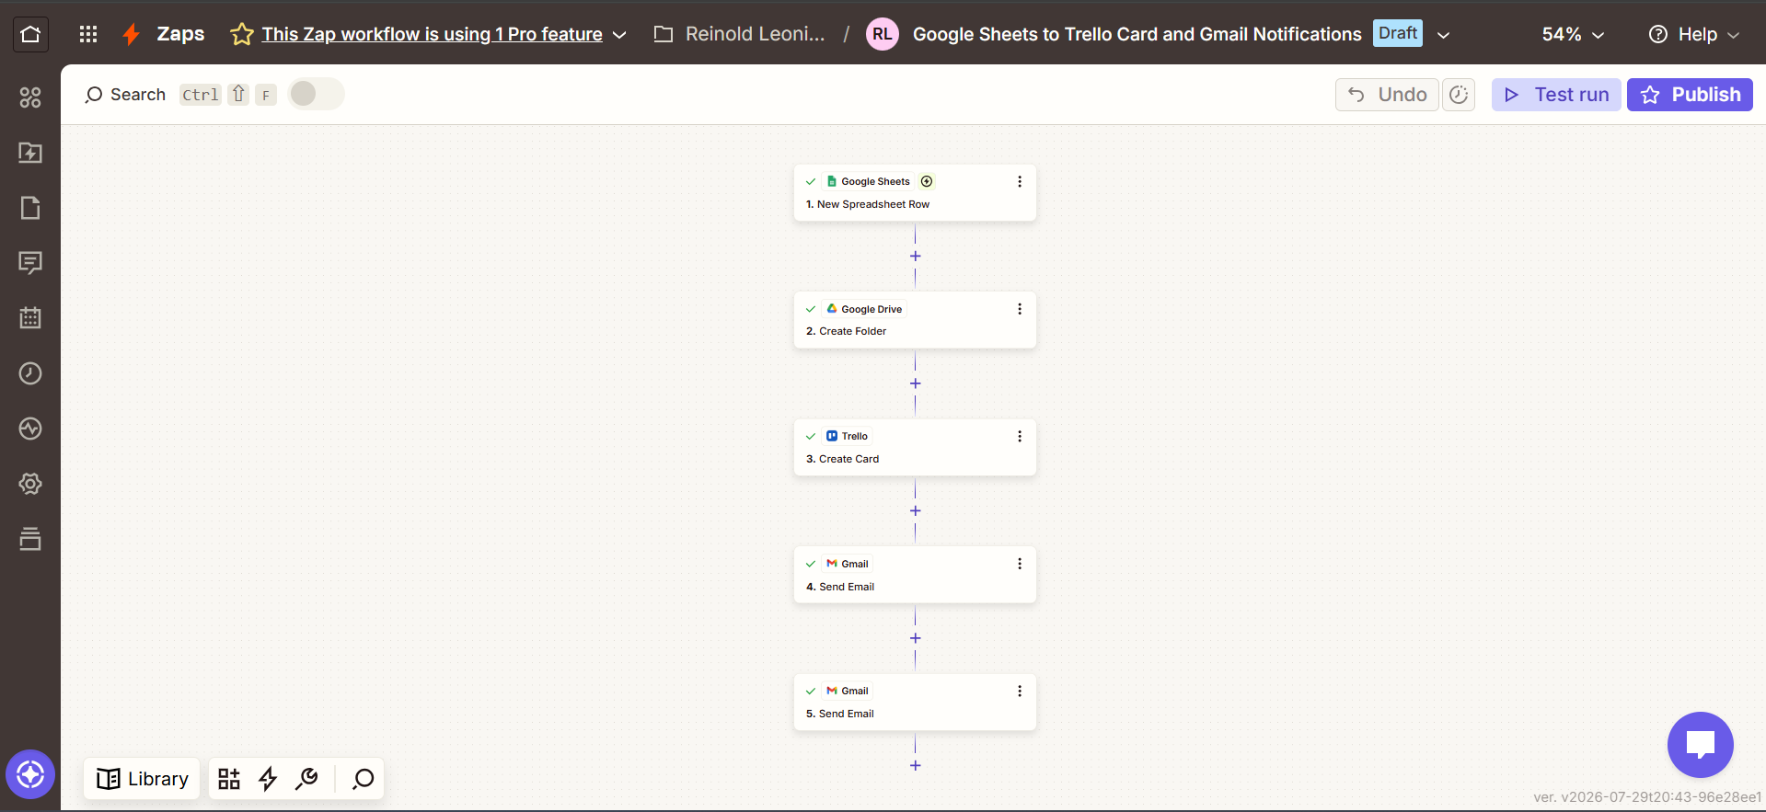The height and width of the screenshot is (812, 1766).
Task: Select the Trello Create Card step
Action: tap(915, 448)
